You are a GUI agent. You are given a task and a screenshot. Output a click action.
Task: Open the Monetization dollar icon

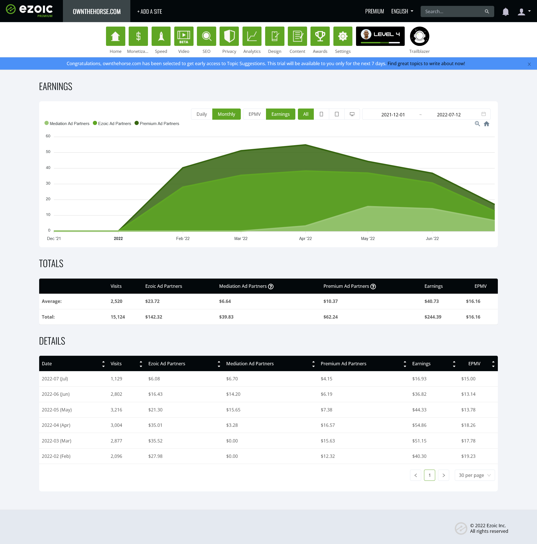(x=138, y=36)
